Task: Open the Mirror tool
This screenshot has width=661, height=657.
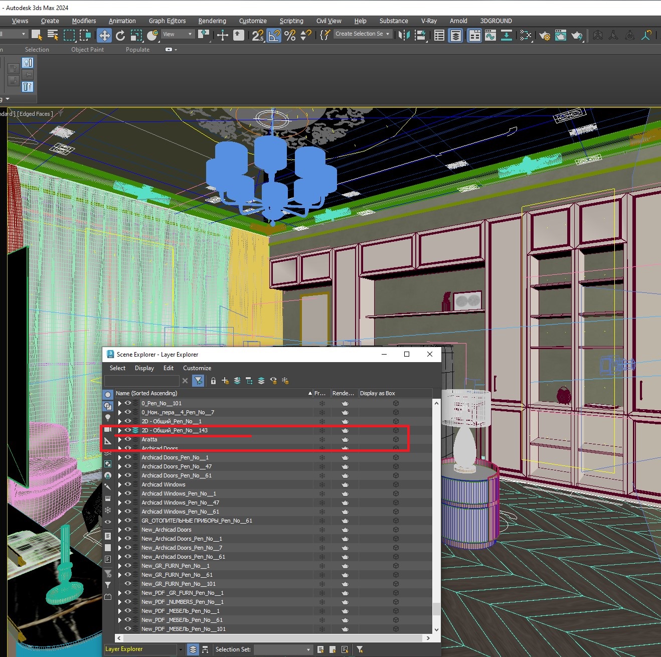Action: pos(404,35)
